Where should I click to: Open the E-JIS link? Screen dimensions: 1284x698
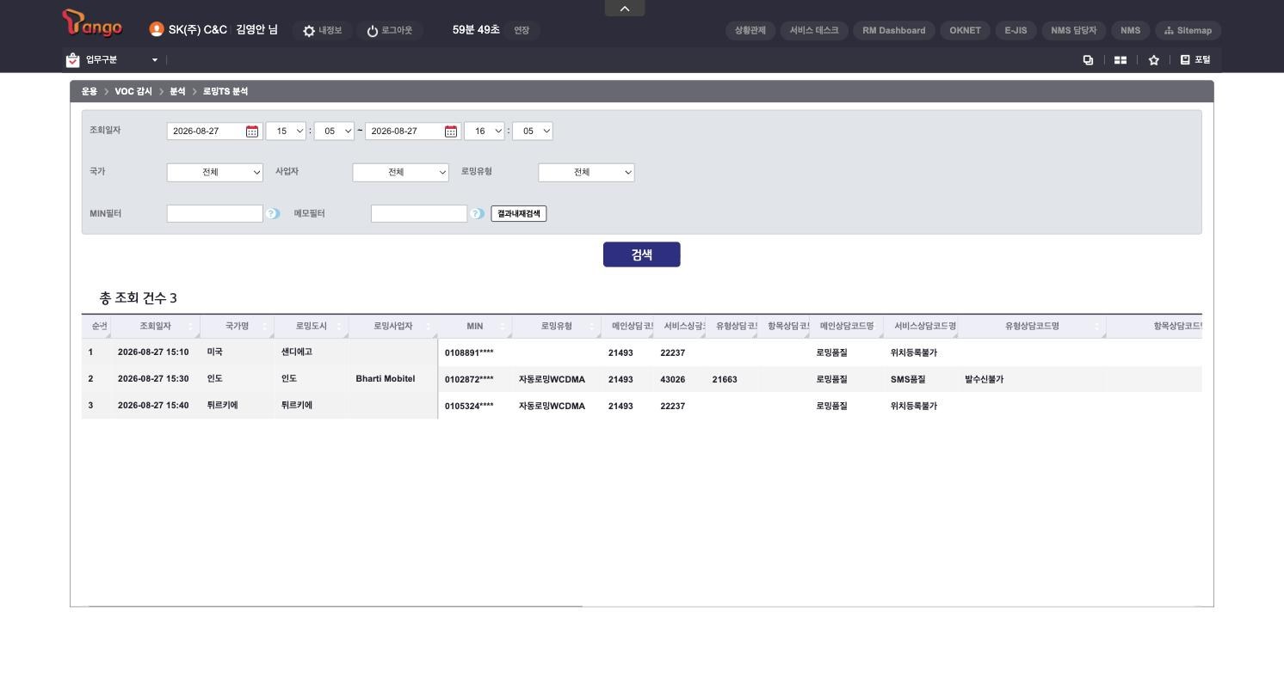pyautogui.click(x=1015, y=30)
